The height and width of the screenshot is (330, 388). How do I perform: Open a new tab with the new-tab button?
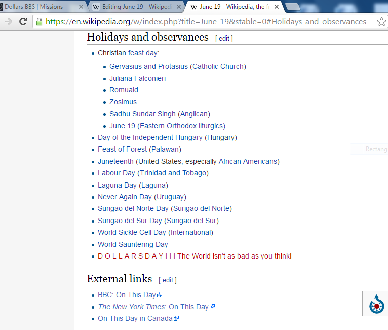pyautogui.click(x=293, y=7)
